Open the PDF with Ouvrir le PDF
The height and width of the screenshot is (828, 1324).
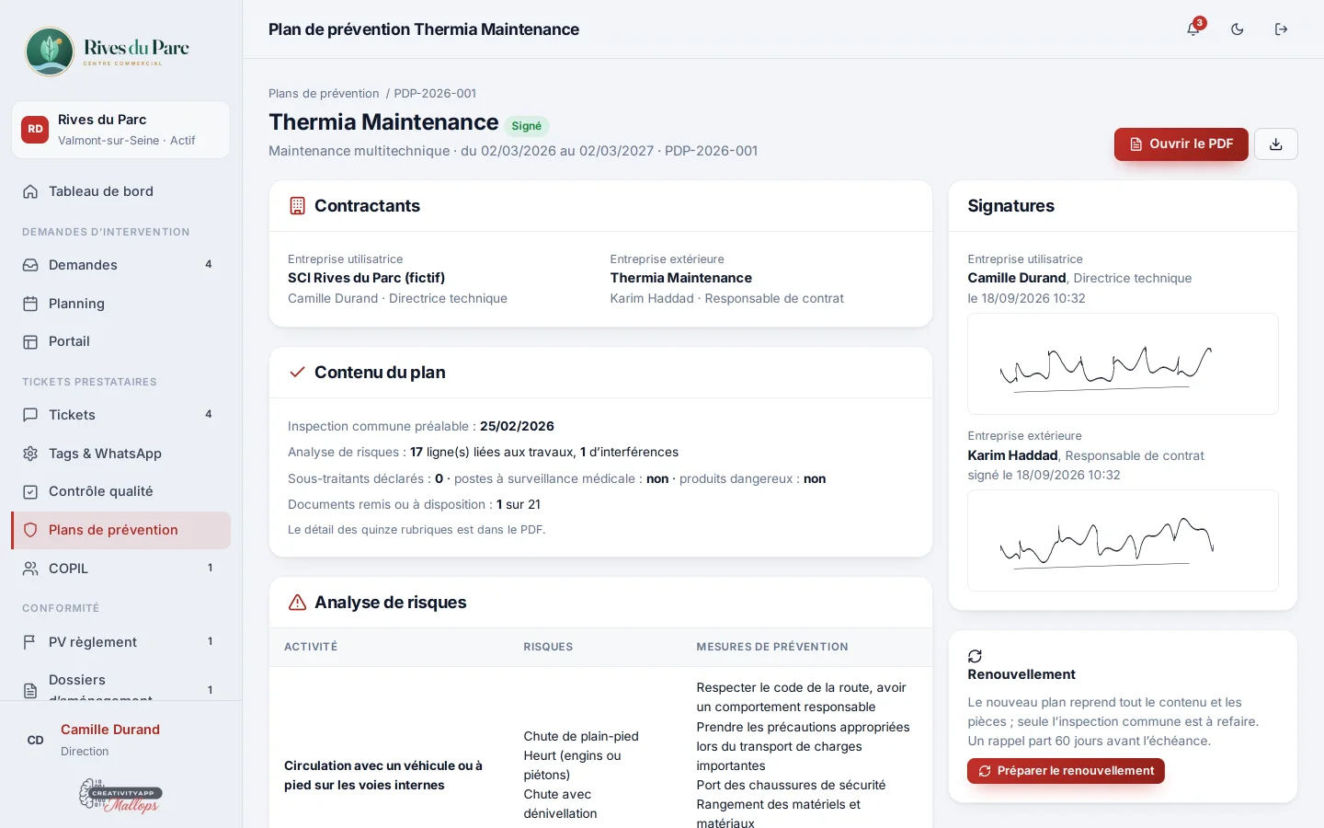point(1181,144)
